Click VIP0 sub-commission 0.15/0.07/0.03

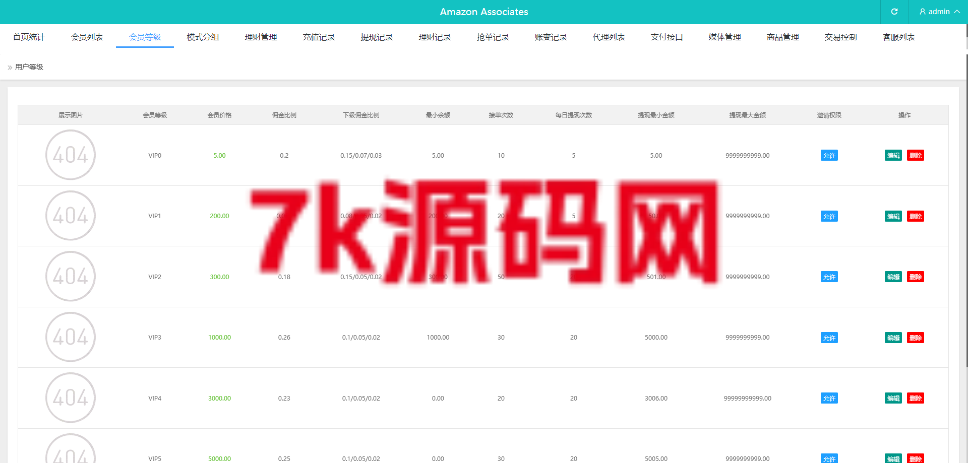(361, 155)
